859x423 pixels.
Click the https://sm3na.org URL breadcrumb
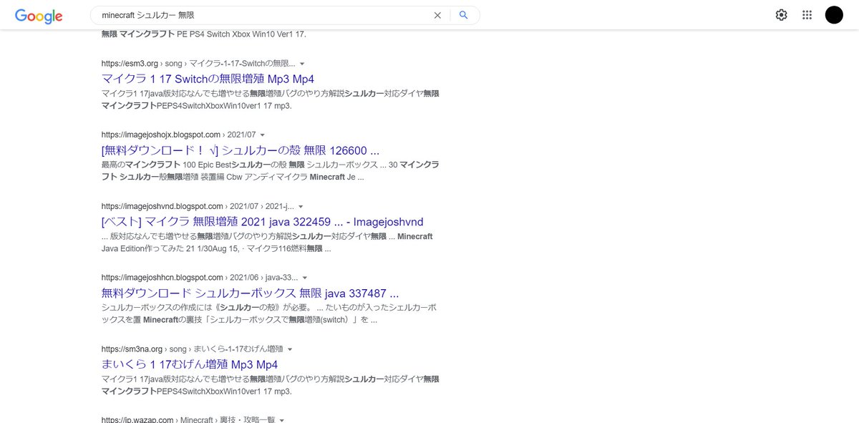click(192, 349)
